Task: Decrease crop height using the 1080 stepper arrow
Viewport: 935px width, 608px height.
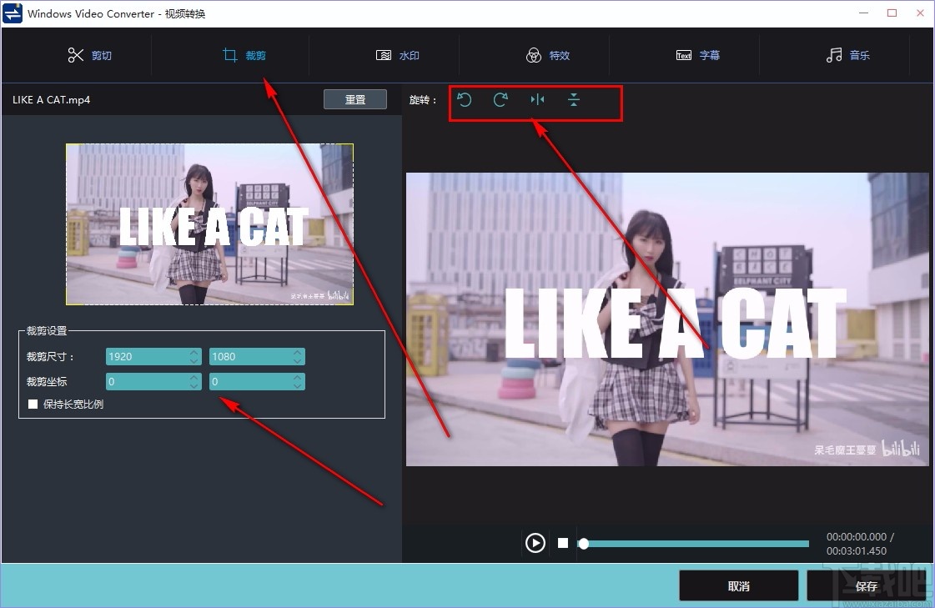Action: click(297, 359)
